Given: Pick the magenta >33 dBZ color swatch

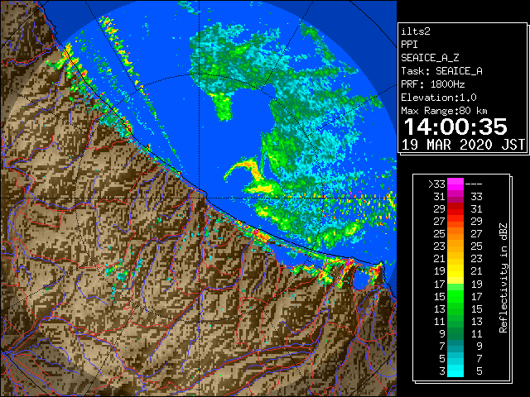Looking at the screenshot, I should (x=455, y=184).
